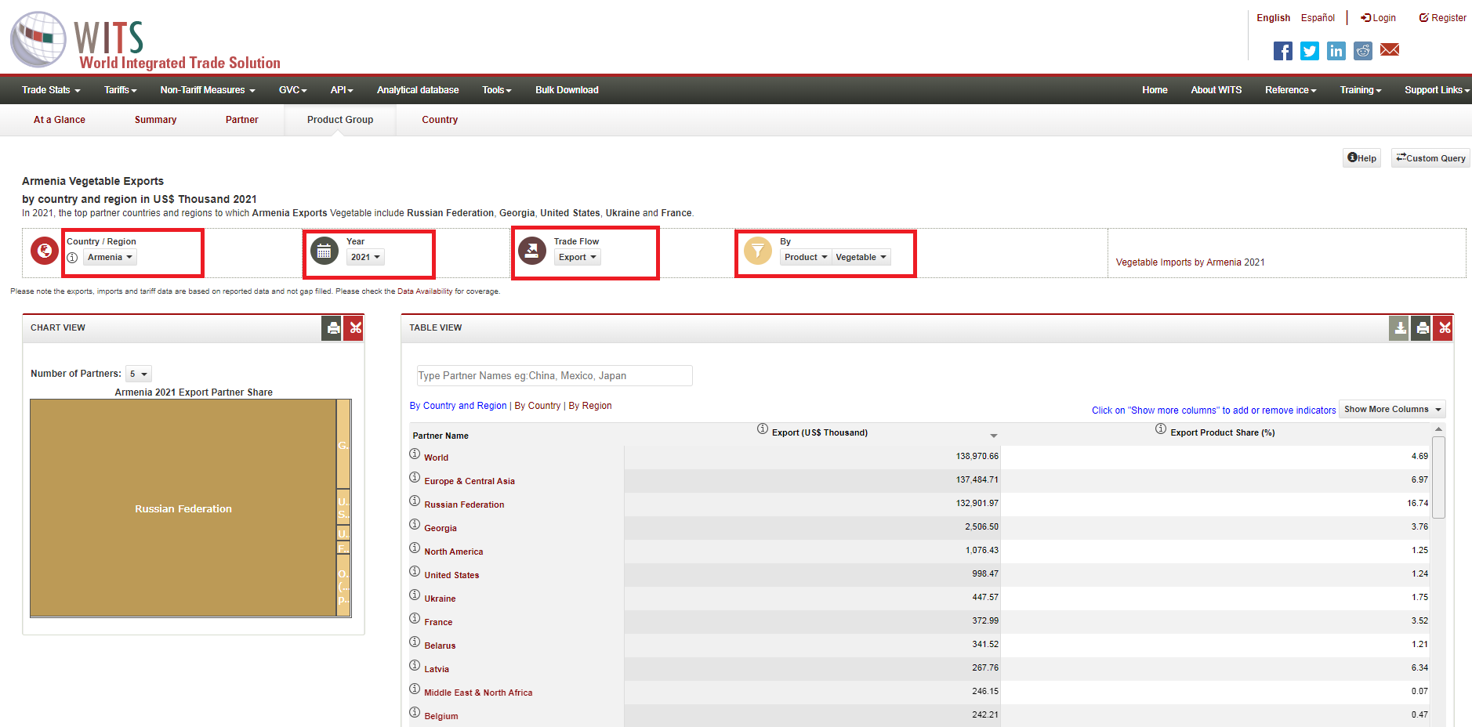Switch to the Partner tab

[x=241, y=120]
